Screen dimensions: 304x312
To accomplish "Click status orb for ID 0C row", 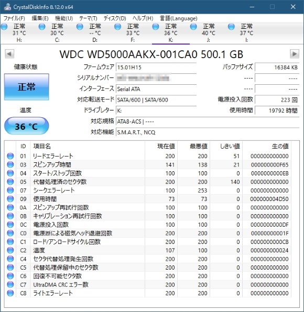I will pyautogui.click(x=10, y=225).
